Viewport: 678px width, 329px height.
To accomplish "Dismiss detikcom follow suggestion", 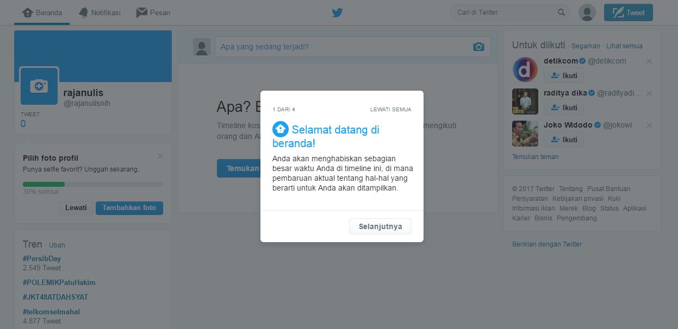I will [x=649, y=61].
